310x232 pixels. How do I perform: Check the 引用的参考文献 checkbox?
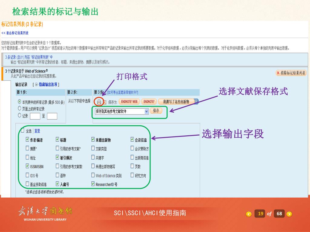point(57,148)
